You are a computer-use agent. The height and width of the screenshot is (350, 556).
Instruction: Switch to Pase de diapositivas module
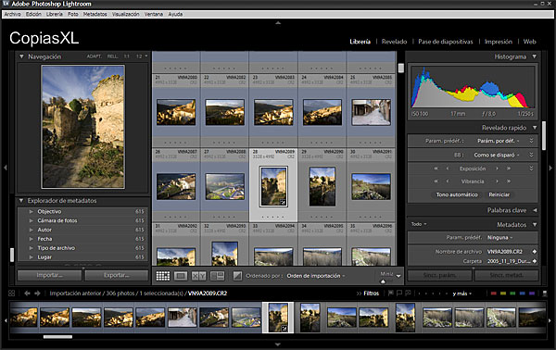(446, 42)
